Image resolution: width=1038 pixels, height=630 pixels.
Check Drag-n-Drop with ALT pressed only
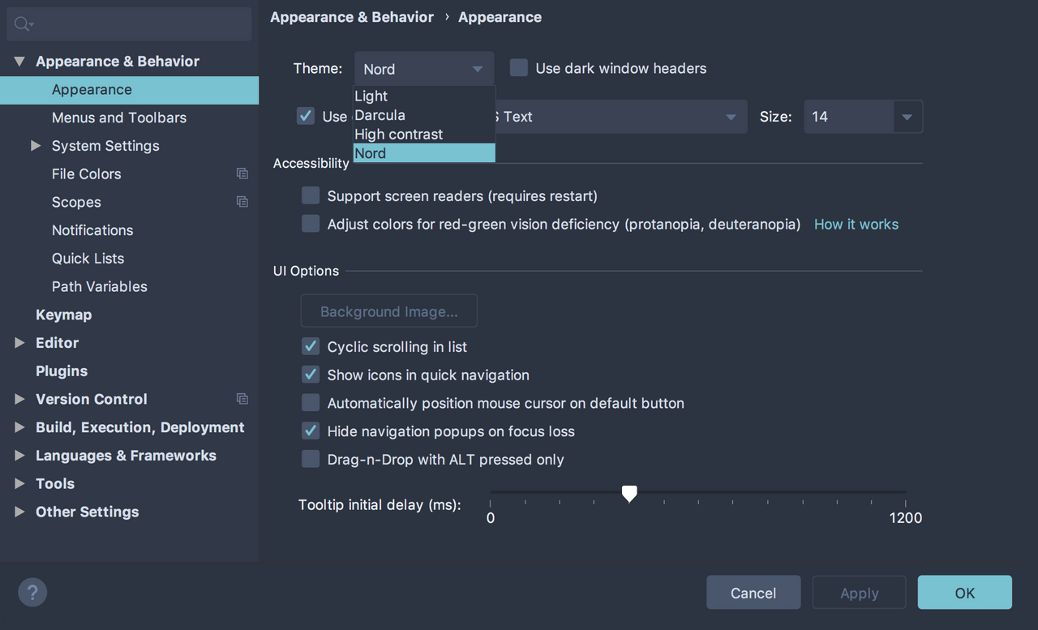coord(311,460)
